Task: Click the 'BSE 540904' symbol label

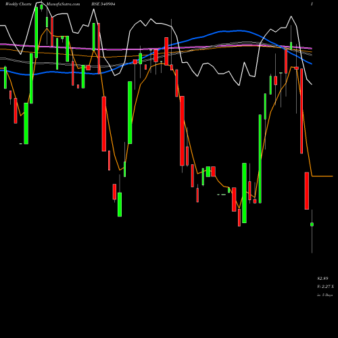Action: pyautogui.click(x=103, y=4)
